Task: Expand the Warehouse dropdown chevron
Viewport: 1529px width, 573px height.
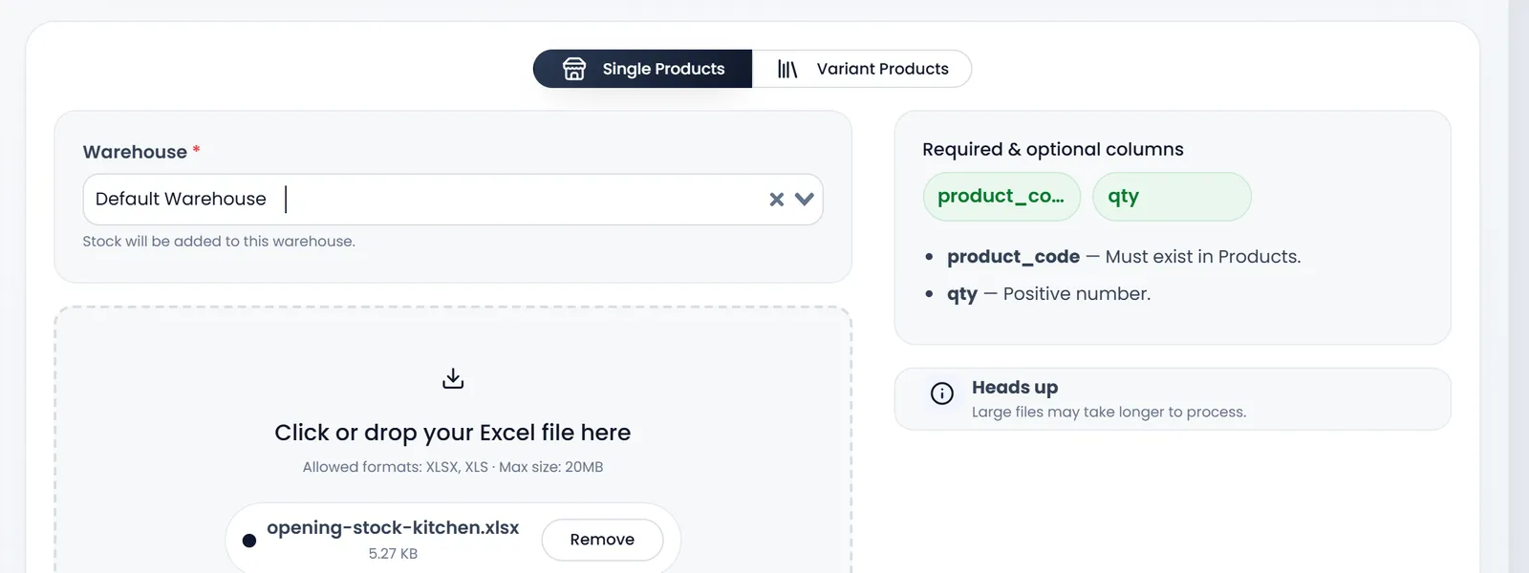Action: (805, 200)
